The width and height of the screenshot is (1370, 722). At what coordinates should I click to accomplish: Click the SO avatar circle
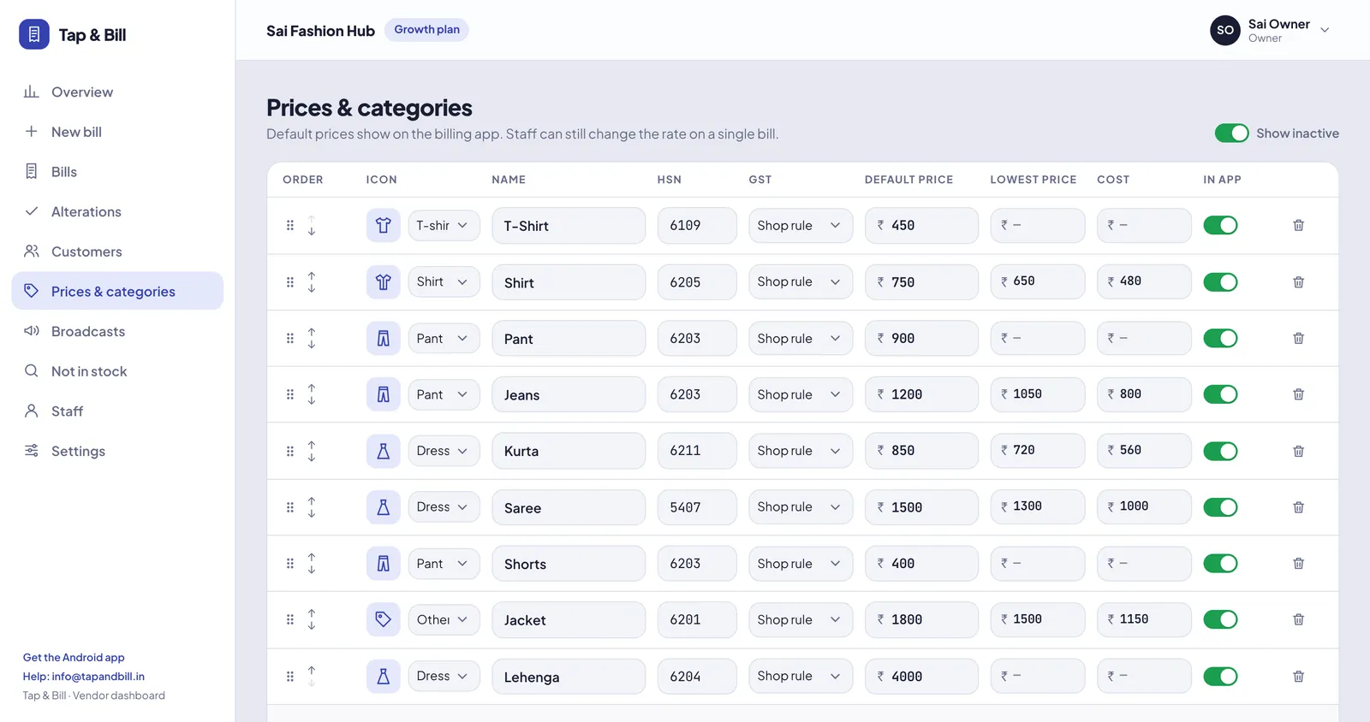1225,30
